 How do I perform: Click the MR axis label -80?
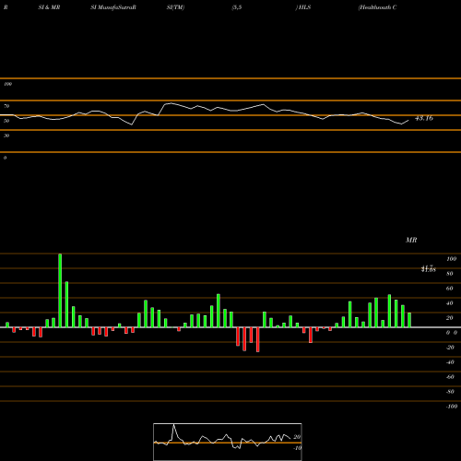pyautogui.click(x=450, y=392)
